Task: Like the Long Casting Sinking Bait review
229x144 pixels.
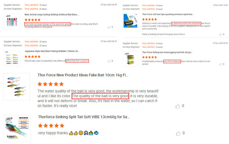Action: point(109,27)
